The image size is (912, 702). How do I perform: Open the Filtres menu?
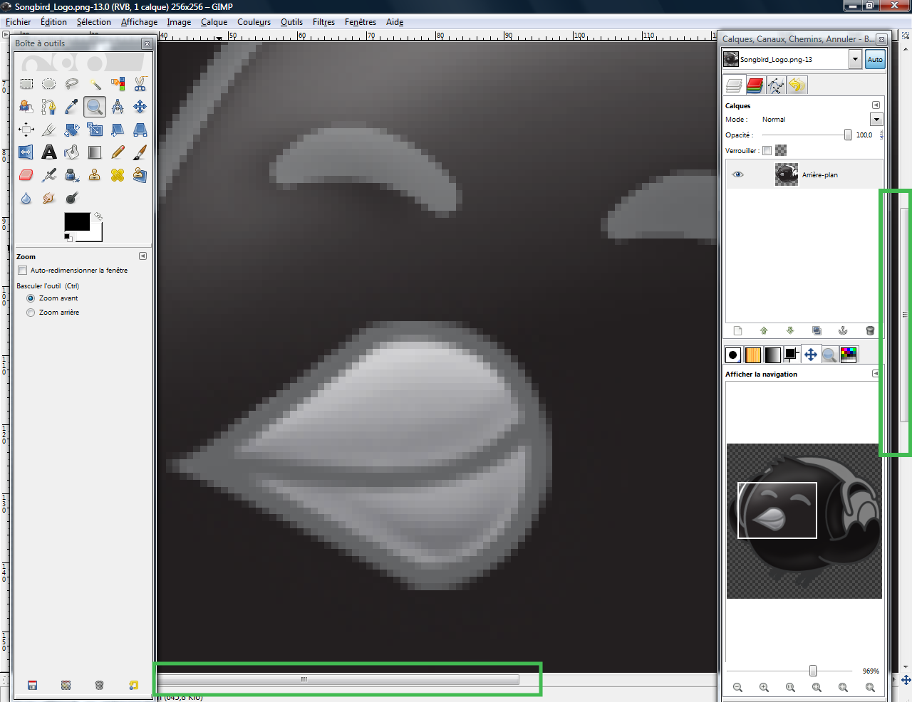(x=323, y=22)
